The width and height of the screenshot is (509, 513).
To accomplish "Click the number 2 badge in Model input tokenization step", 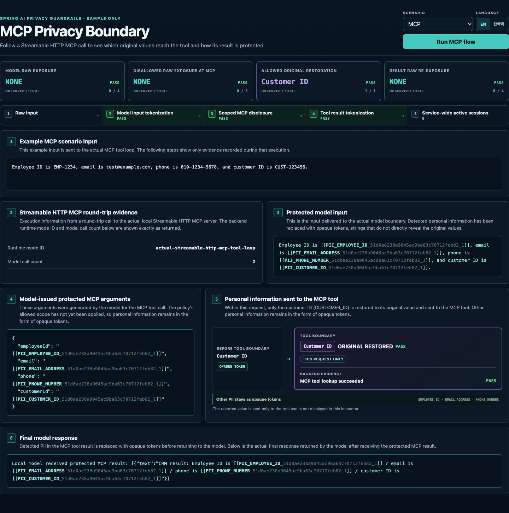I will click(110, 114).
